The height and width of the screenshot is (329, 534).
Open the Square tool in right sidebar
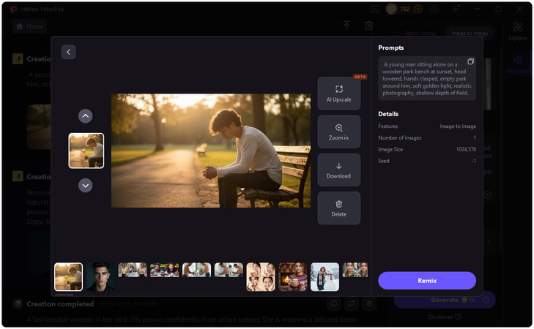pos(518,31)
